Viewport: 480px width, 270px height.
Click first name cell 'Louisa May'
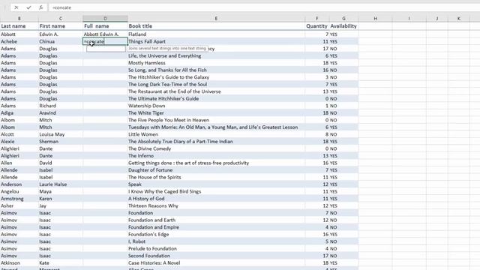coord(61,134)
